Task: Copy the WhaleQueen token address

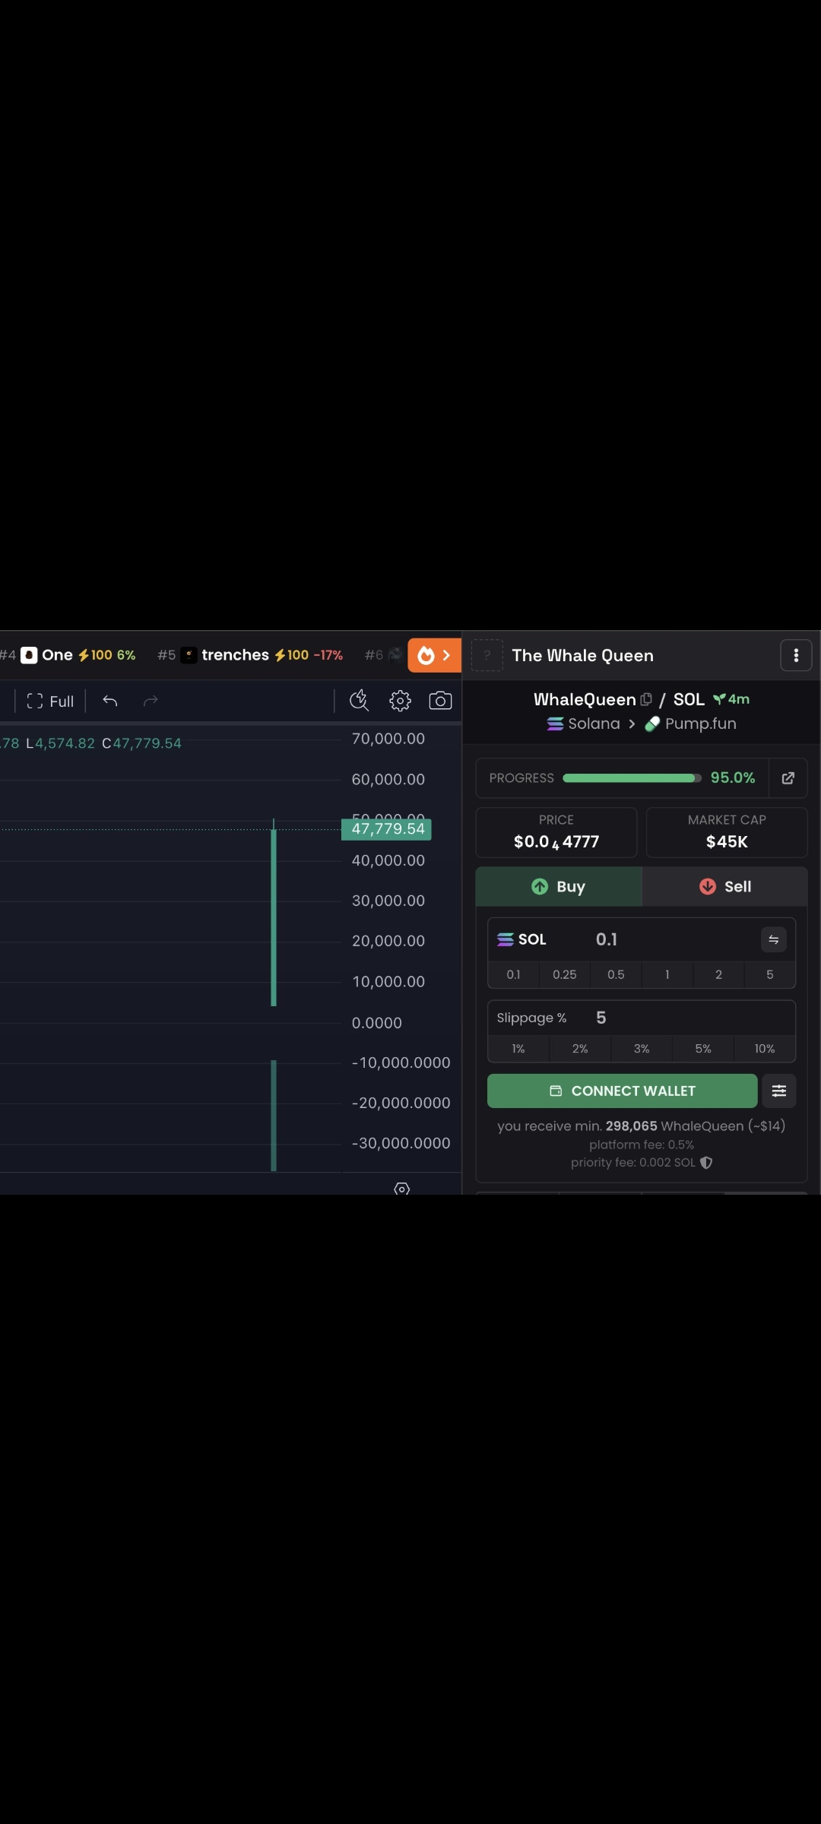Action: pos(646,699)
